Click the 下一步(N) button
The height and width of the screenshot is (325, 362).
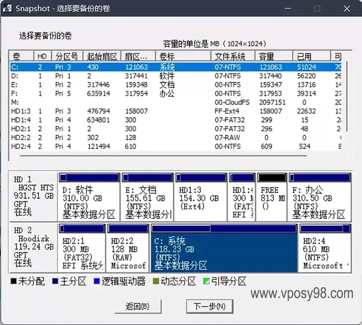(x=209, y=306)
